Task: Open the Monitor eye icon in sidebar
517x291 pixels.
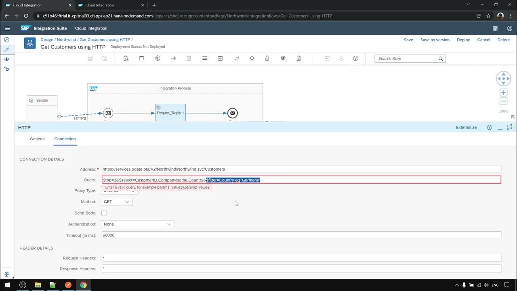Action: [6, 59]
